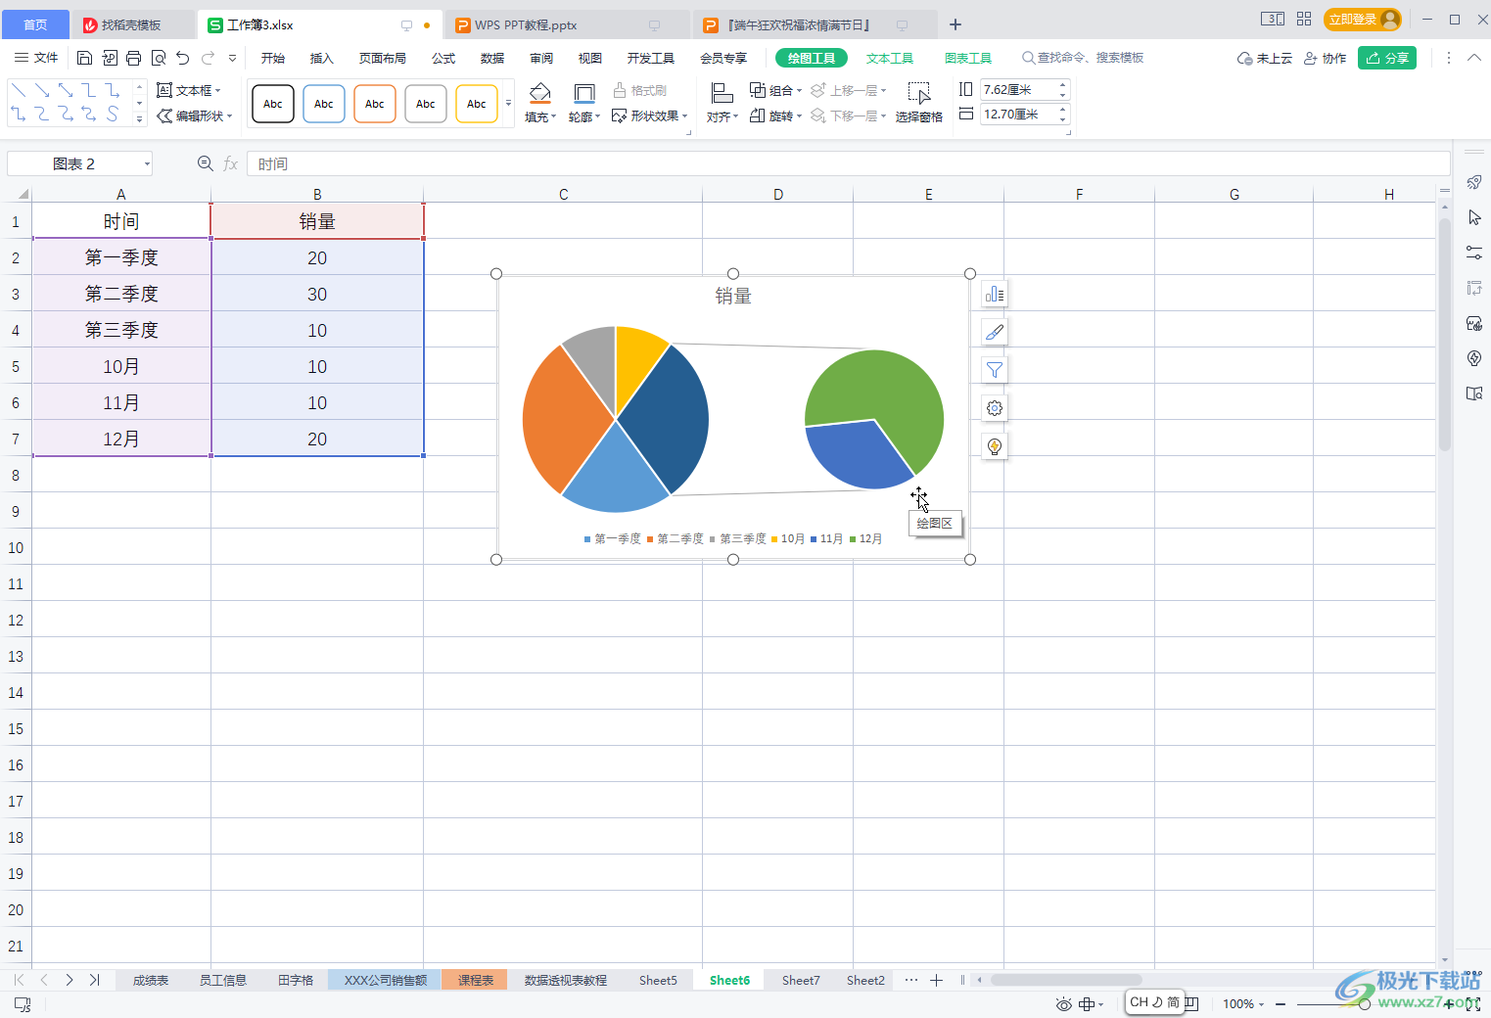Redo the last action

pos(208,58)
